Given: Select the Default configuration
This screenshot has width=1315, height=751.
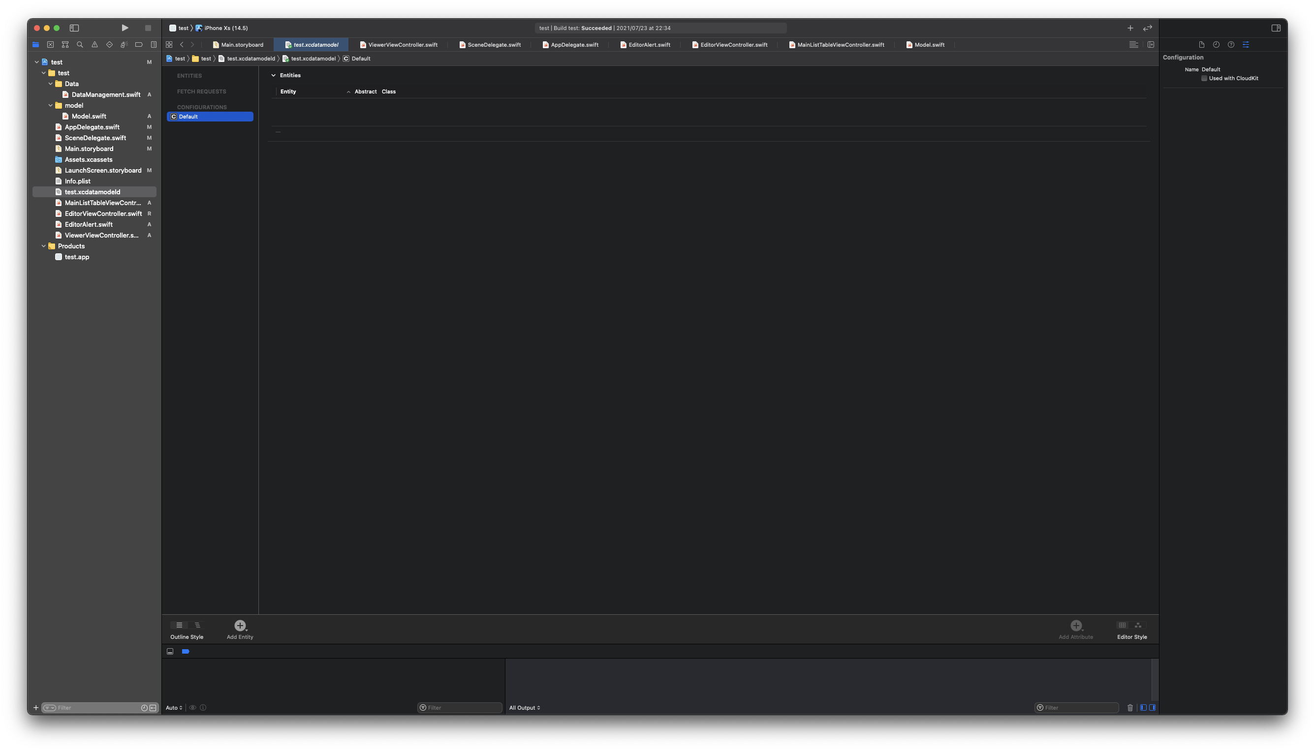Looking at the screenshot, I should [x=210, y=117].
